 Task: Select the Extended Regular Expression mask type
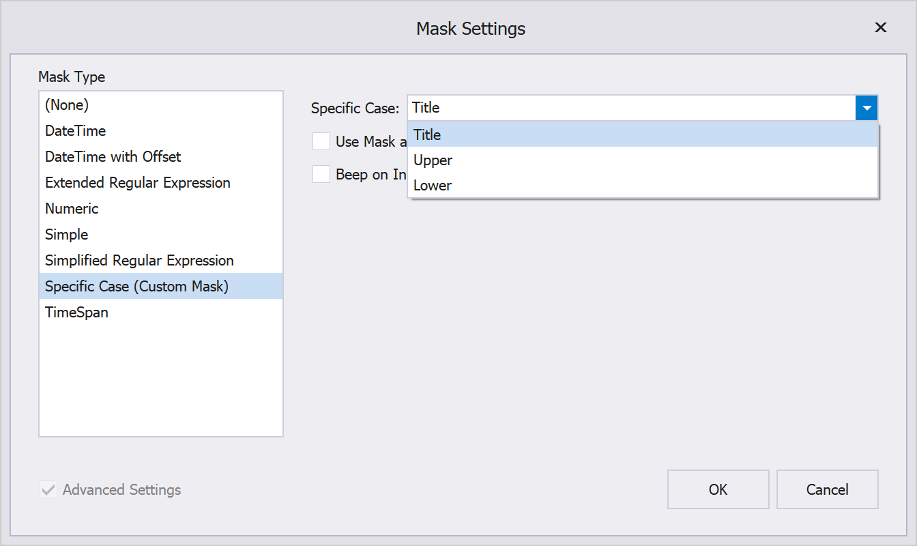[137, 182]
